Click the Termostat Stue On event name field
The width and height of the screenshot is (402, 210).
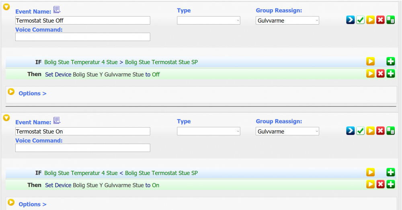(82, 132)
